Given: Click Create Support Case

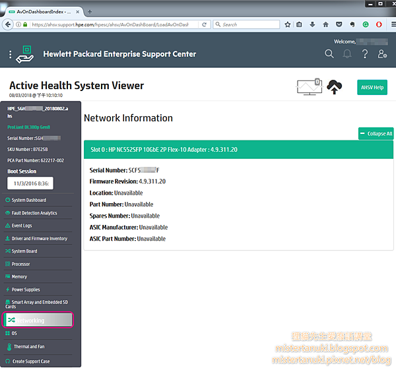Looking at the screenshot, I should (31, 361).
